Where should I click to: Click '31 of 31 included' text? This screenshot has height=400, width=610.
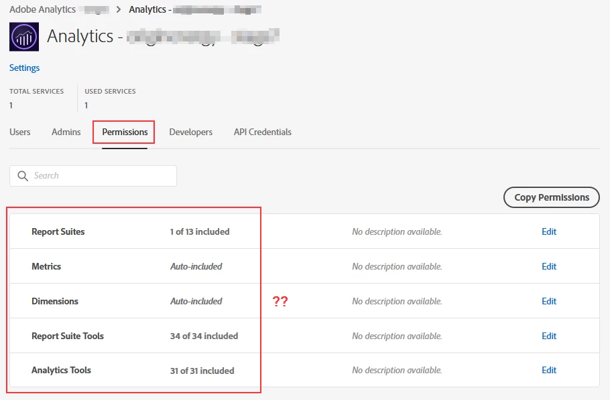point(202,371)
